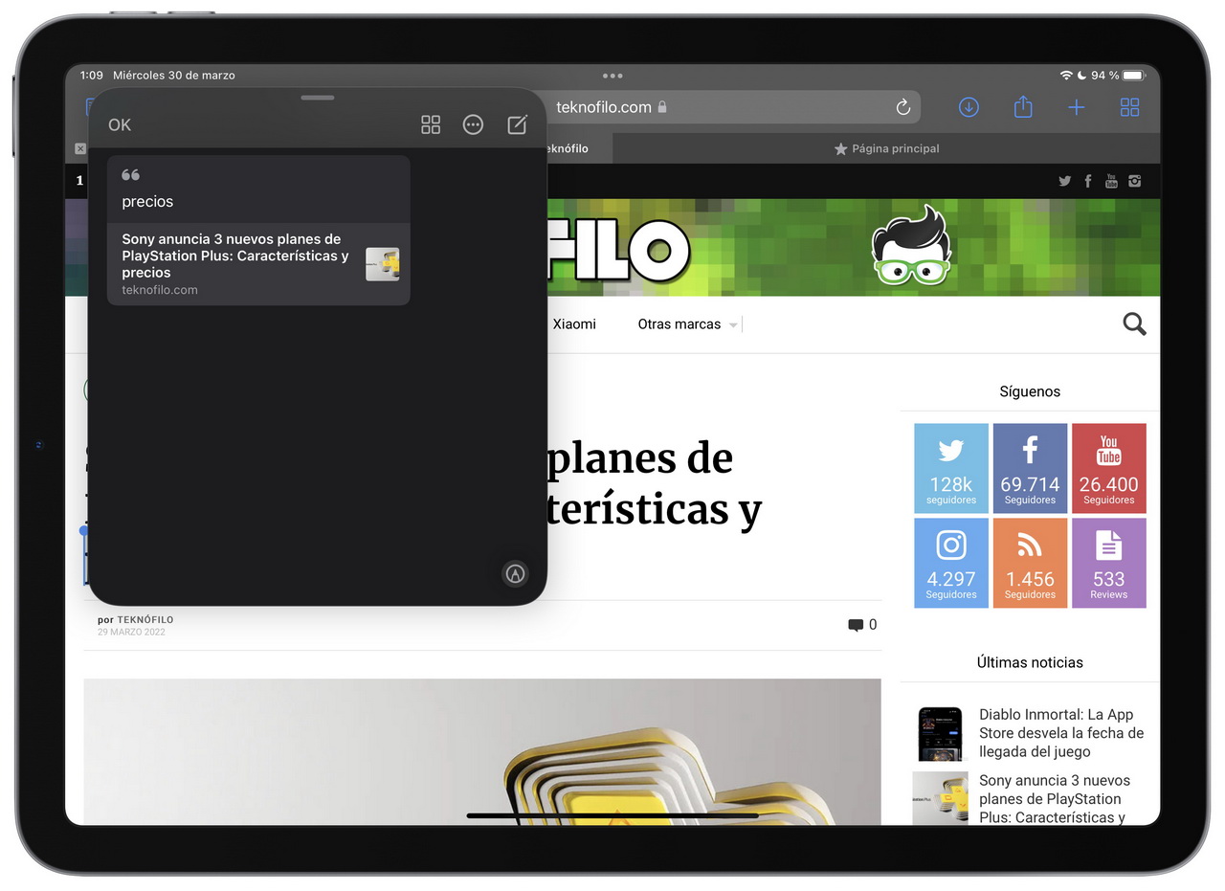Tap the home indicator bar at the bottom

click(x=612, y=815)
